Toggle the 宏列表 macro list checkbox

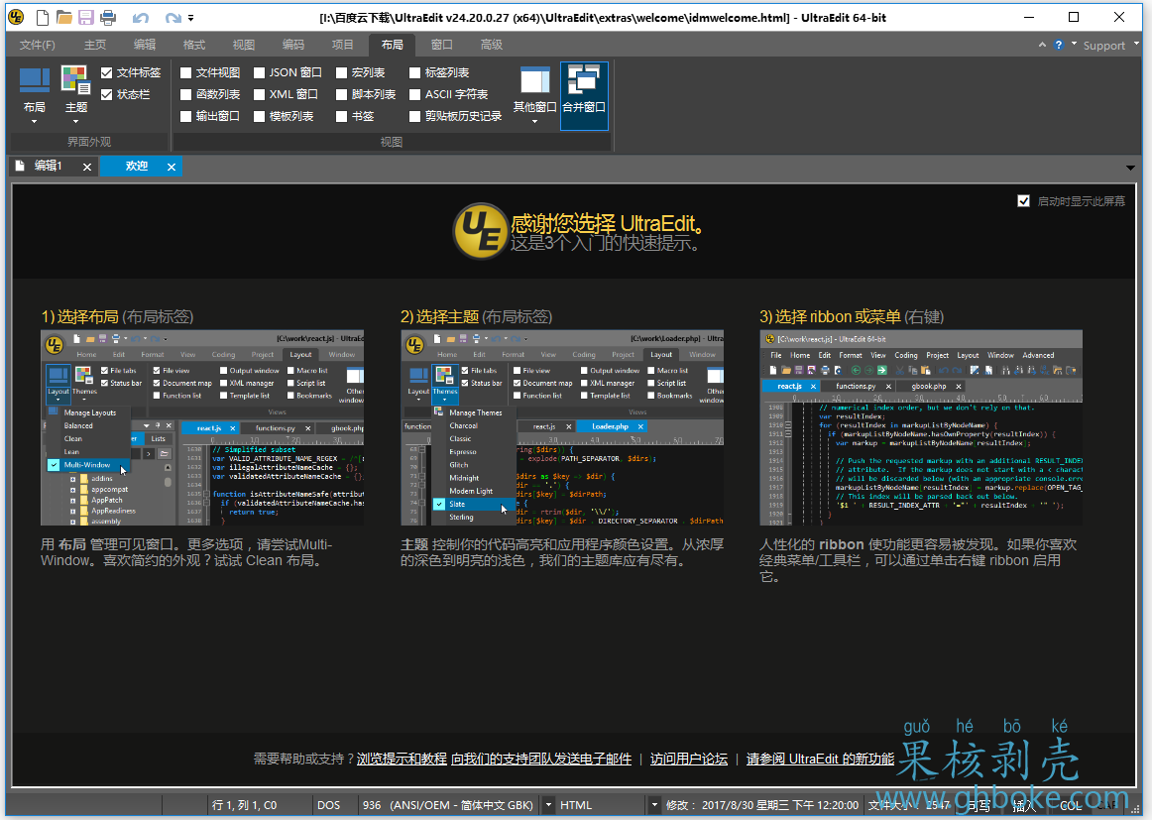[342, 72]
